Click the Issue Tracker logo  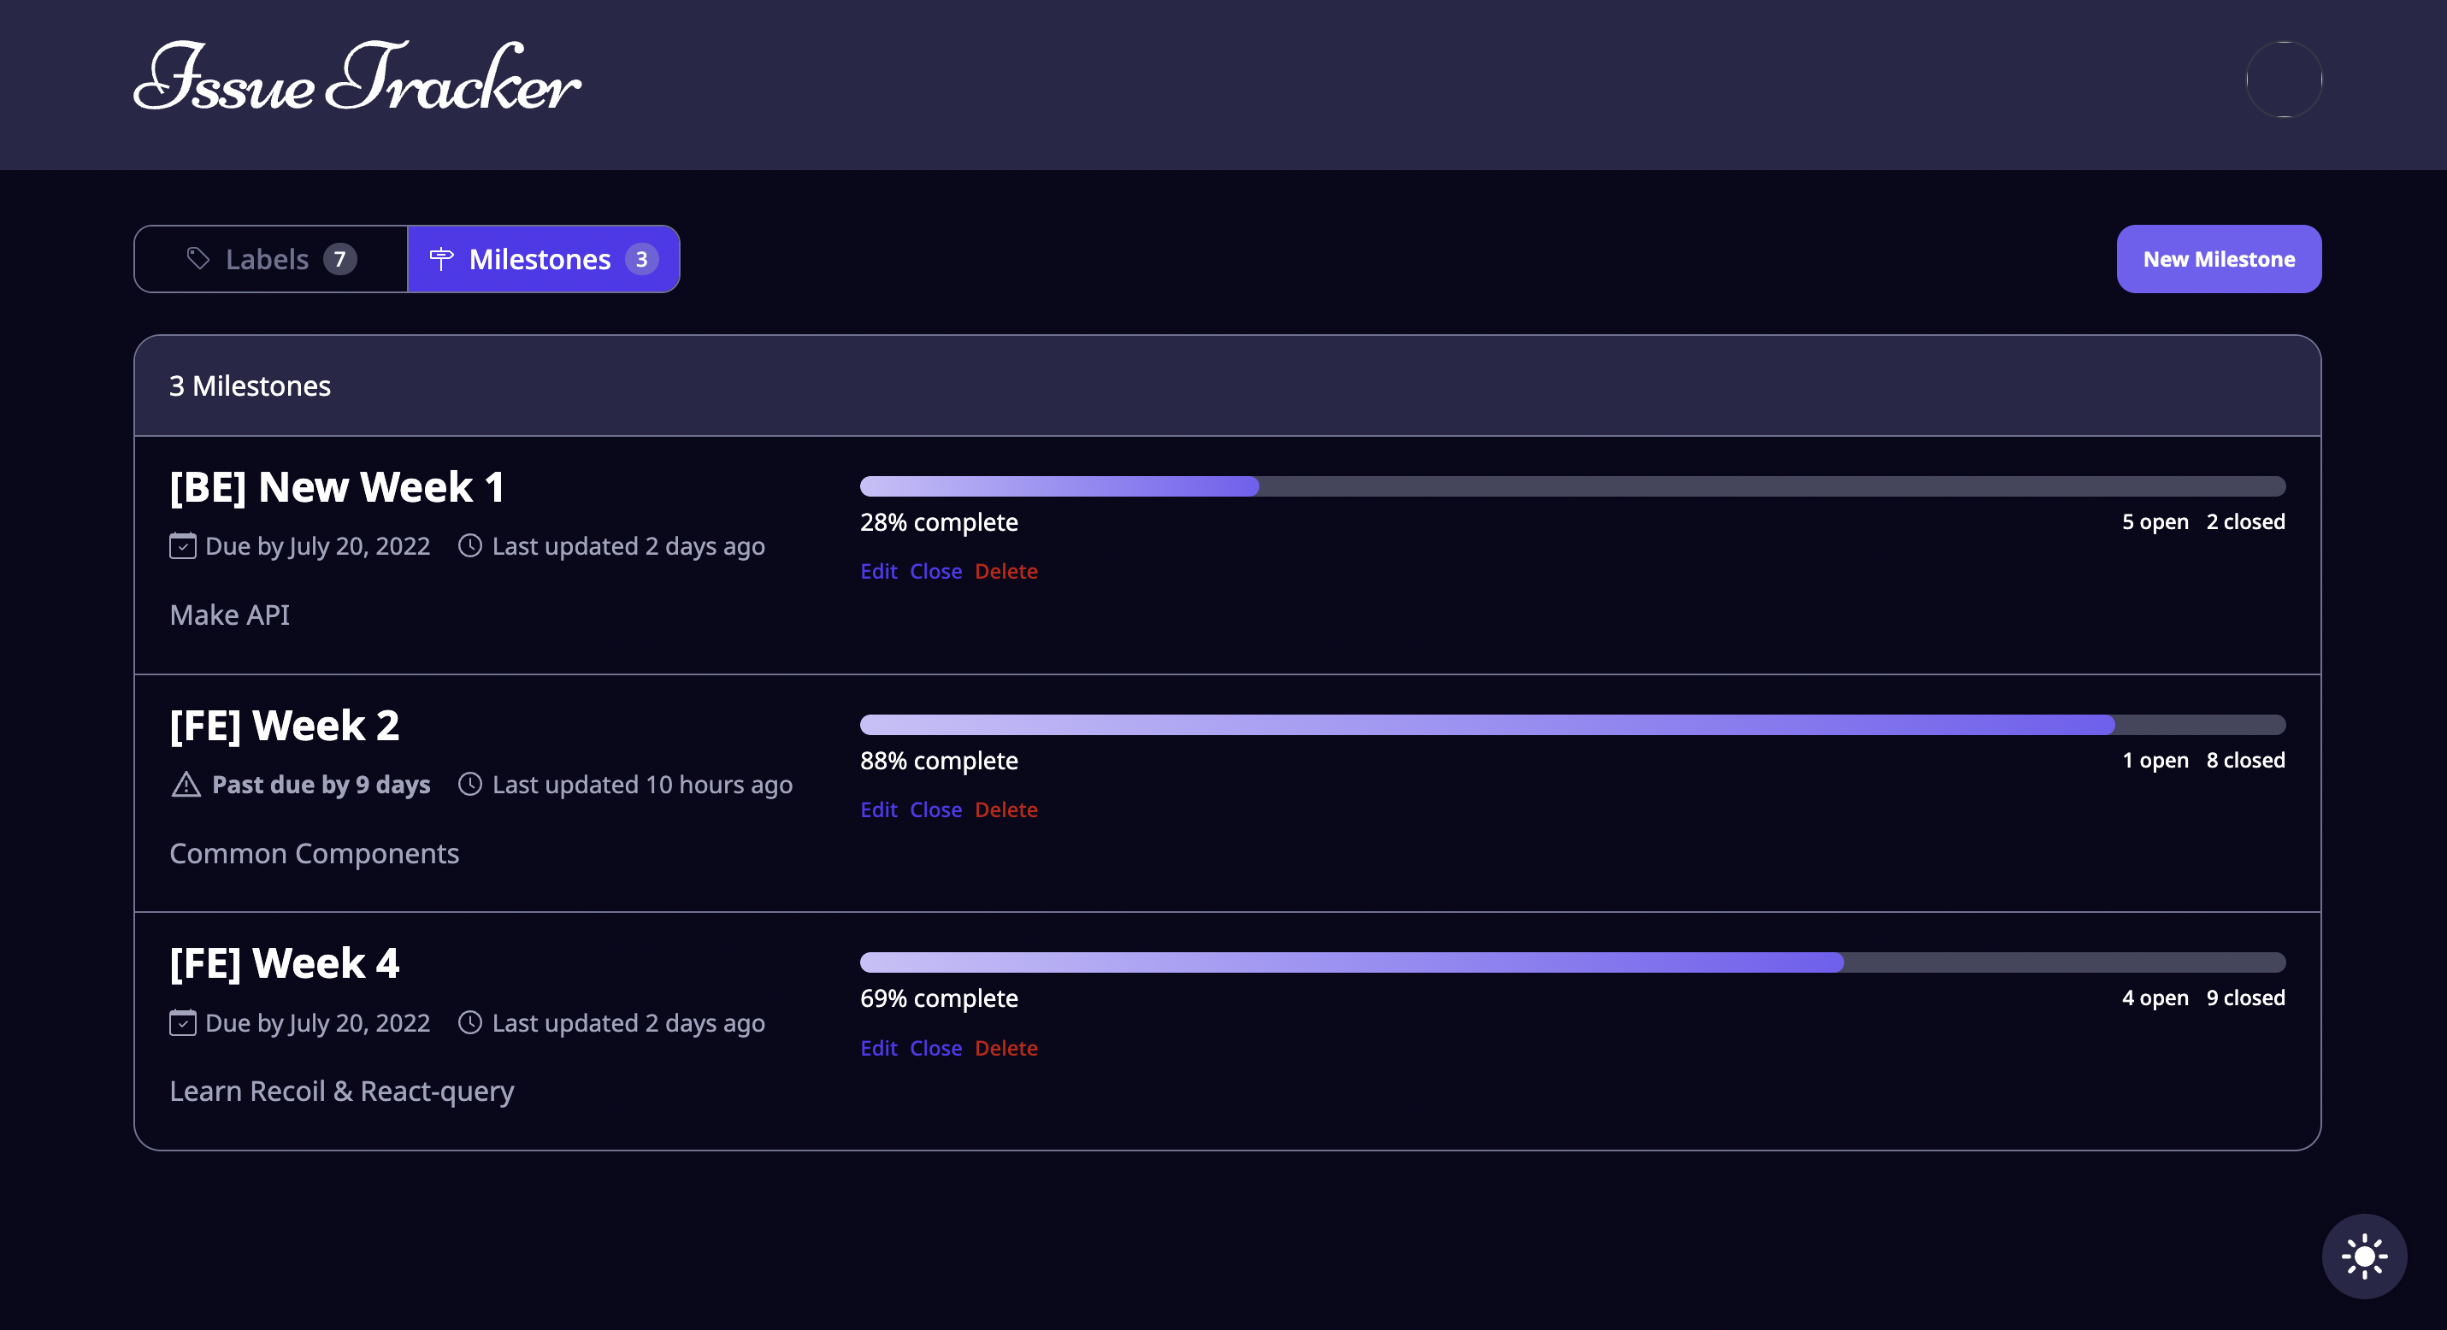(x=357, y=78)
